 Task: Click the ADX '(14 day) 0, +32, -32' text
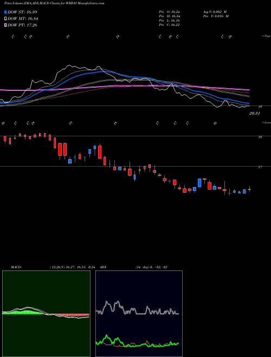pos(151,267)
